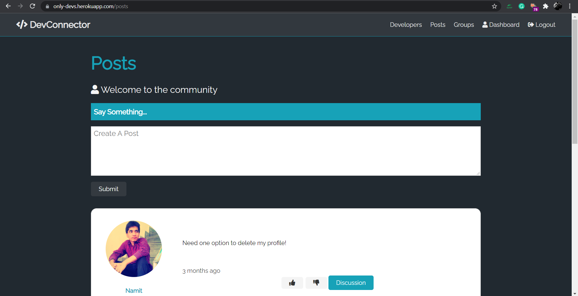Click the URL in the address bar
The image size is (578, 296).
pyautogui.click(x=91, y=6)
